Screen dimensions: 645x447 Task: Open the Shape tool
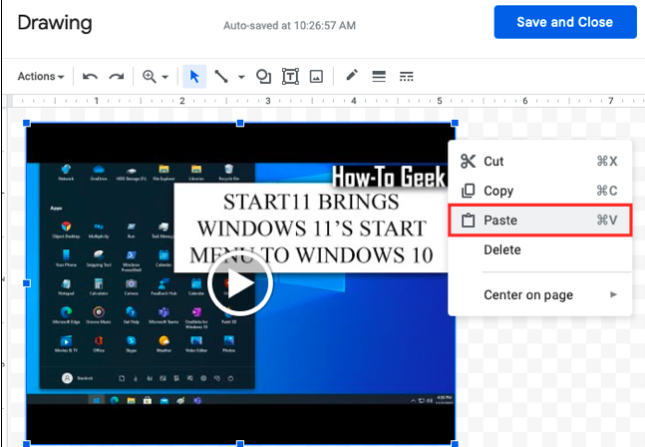[263, 77]
